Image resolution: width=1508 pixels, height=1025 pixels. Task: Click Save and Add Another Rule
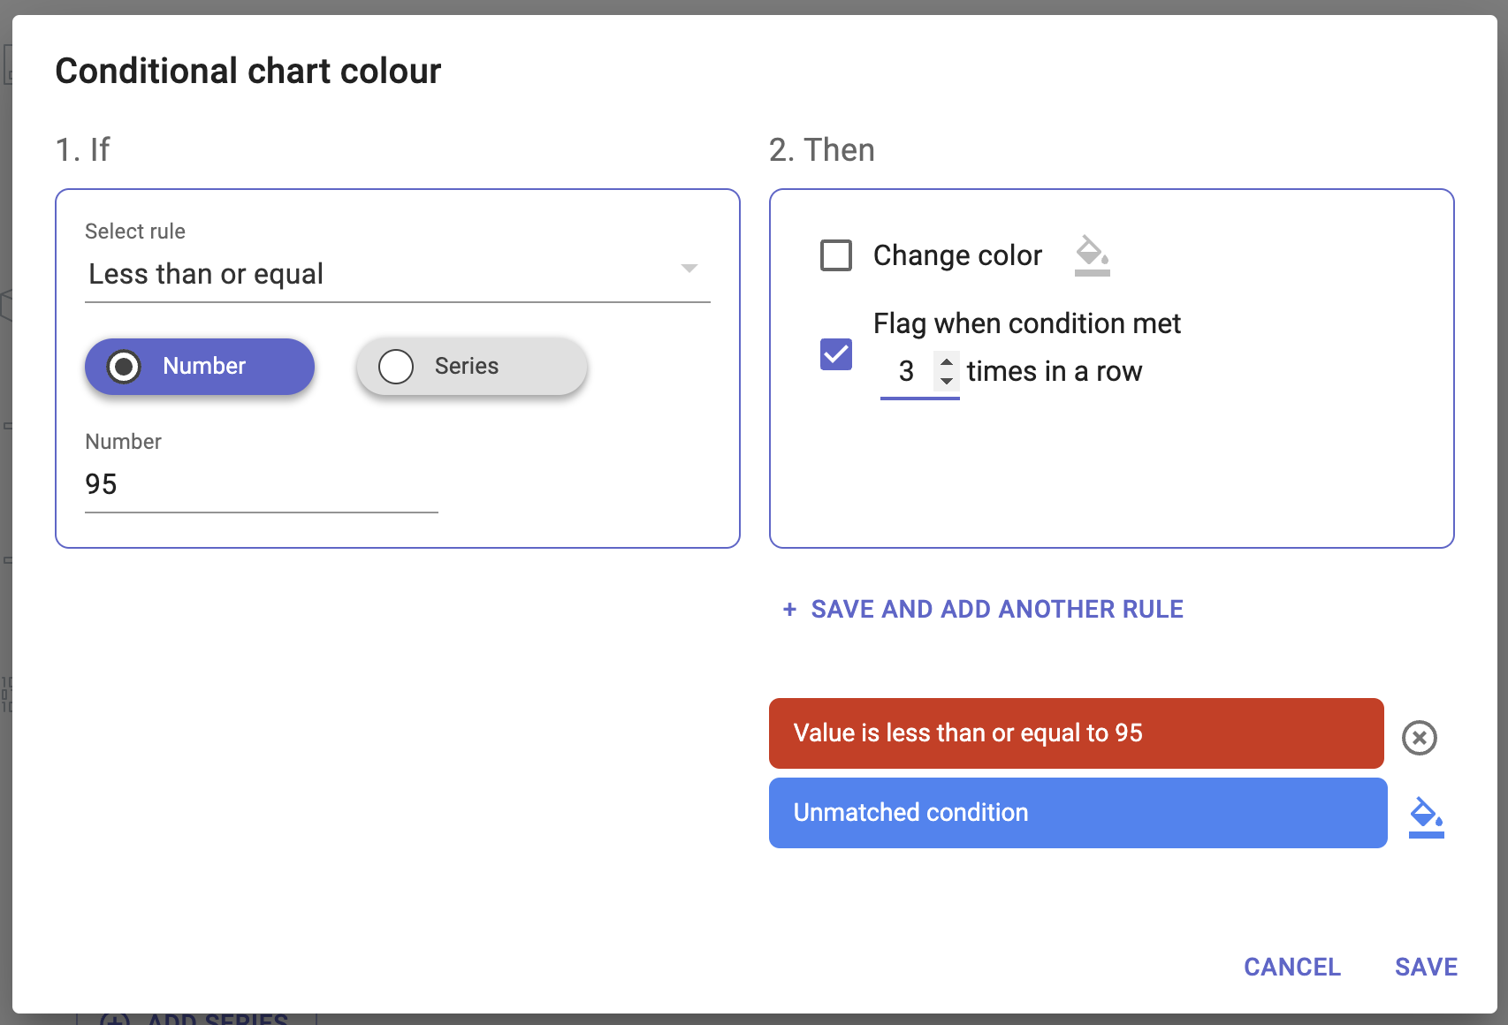996,609
